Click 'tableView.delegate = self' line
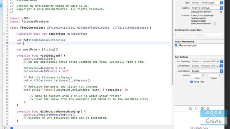230x129 pixels. (x=44, y=68)
